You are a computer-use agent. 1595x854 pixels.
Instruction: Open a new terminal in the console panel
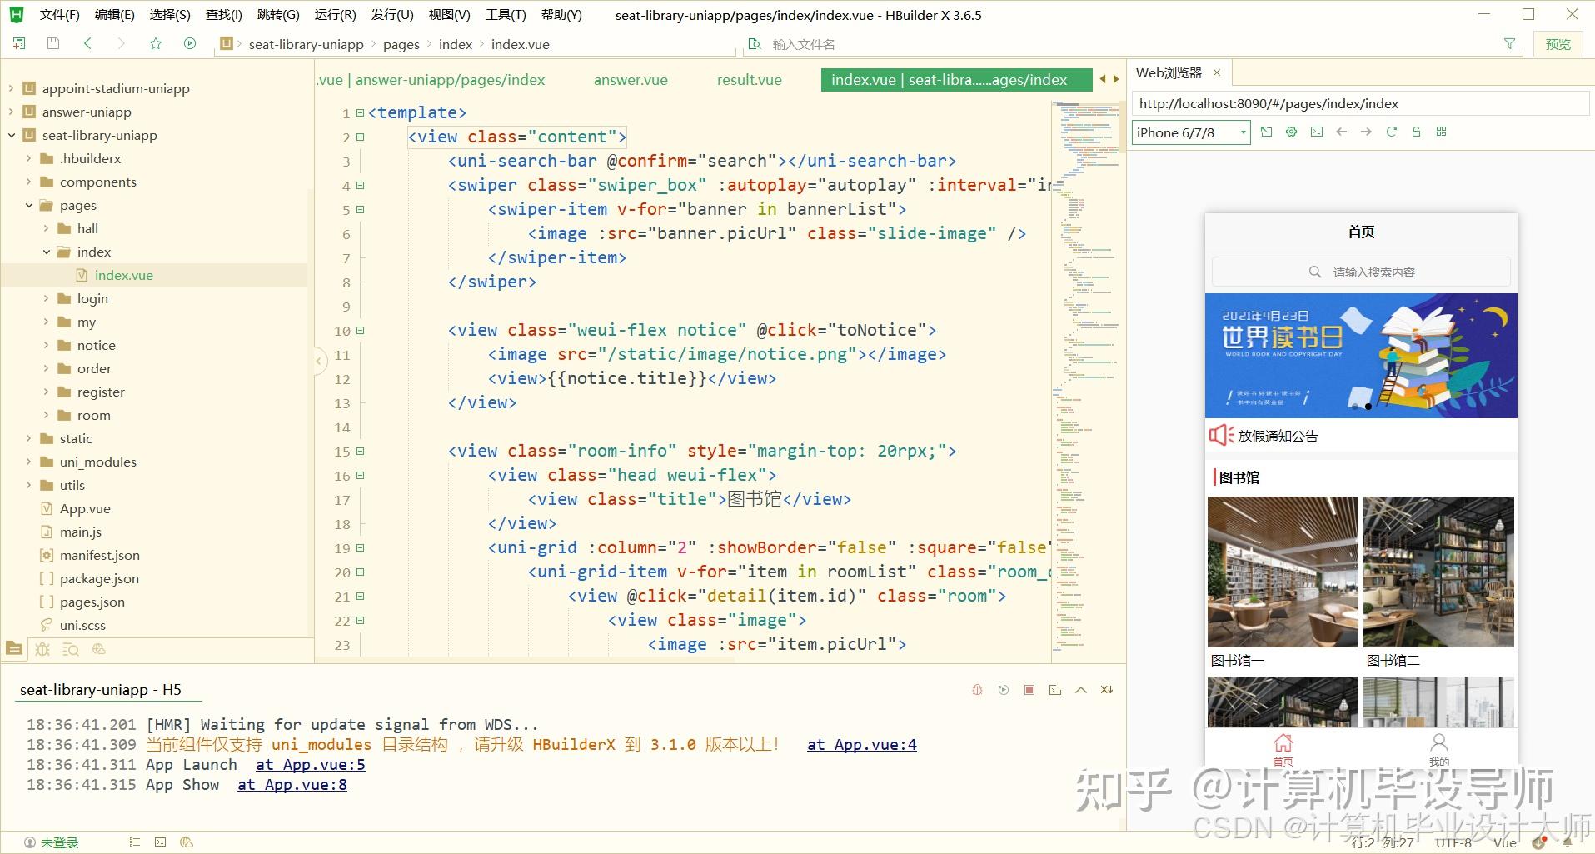pyautogui.click(x=1055, y=690)
